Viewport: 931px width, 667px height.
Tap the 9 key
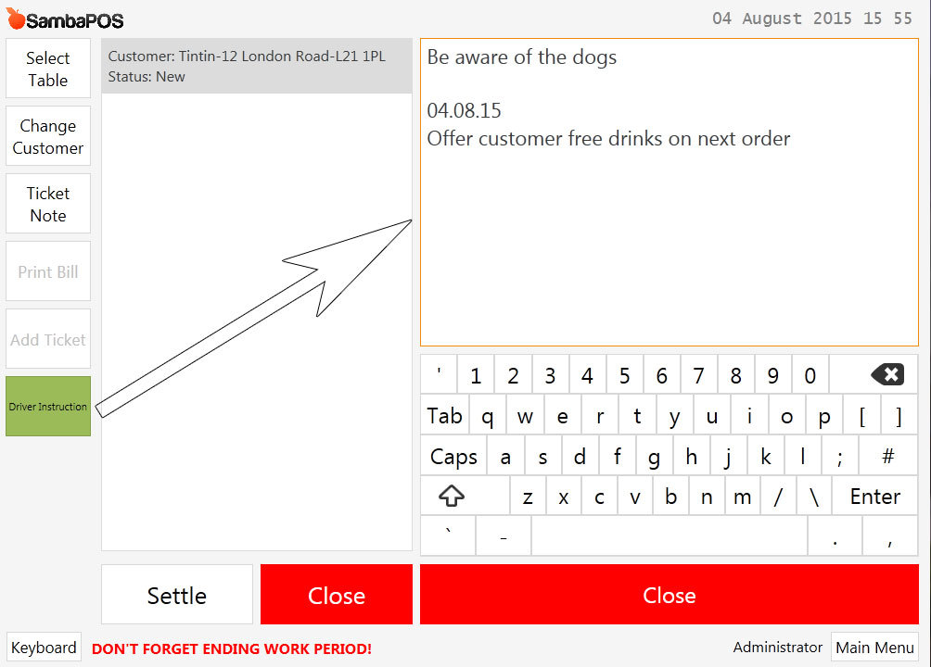click(x=772, y=374)
